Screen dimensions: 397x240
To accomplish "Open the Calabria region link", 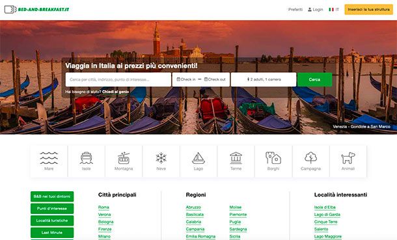I will click(x=193, y=222).
